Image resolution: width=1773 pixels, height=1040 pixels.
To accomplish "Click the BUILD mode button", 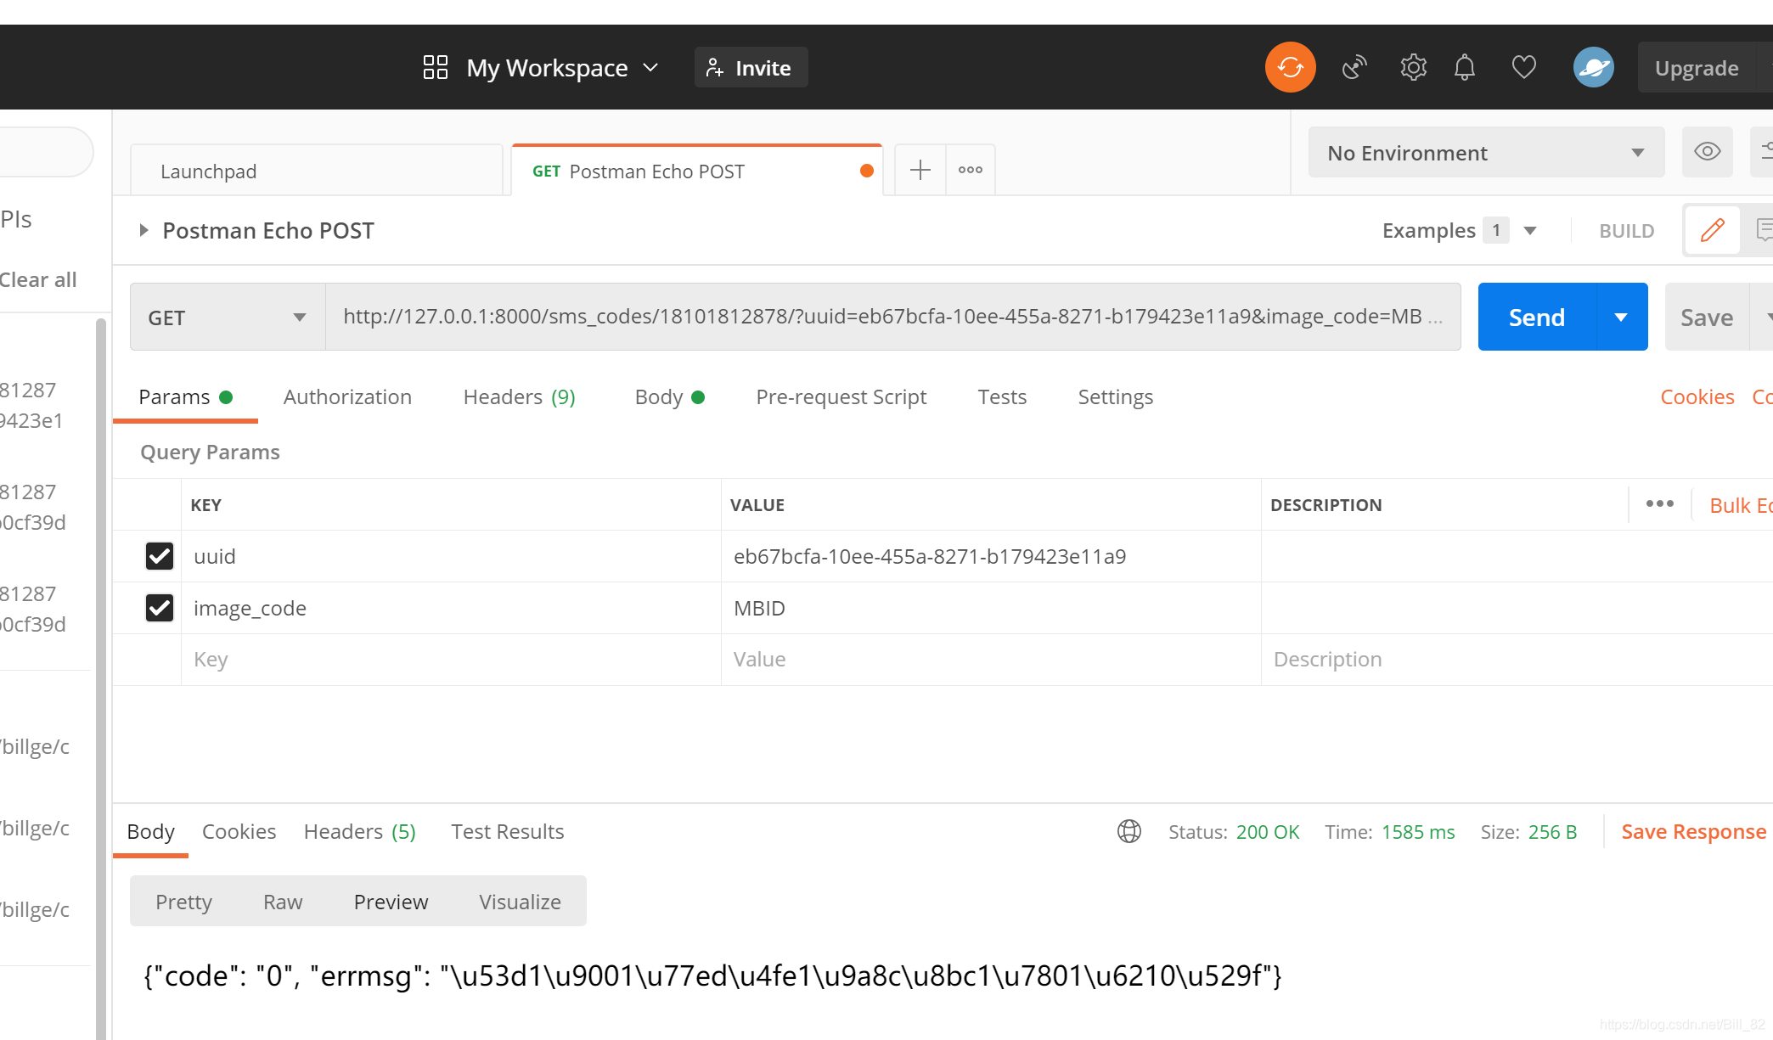I will pos(1626,230).
